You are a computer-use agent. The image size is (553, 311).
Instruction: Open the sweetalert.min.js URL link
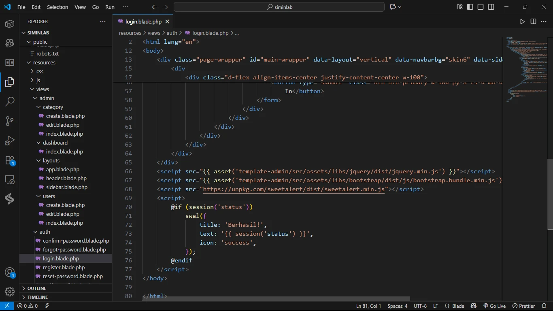click(294, 189)
